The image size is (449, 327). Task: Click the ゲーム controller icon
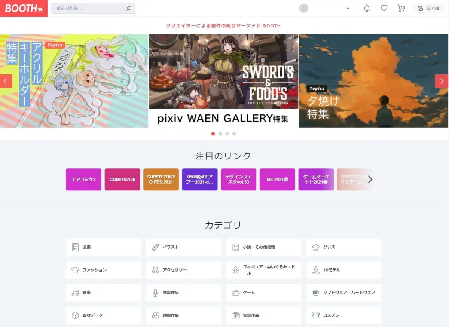235,293
